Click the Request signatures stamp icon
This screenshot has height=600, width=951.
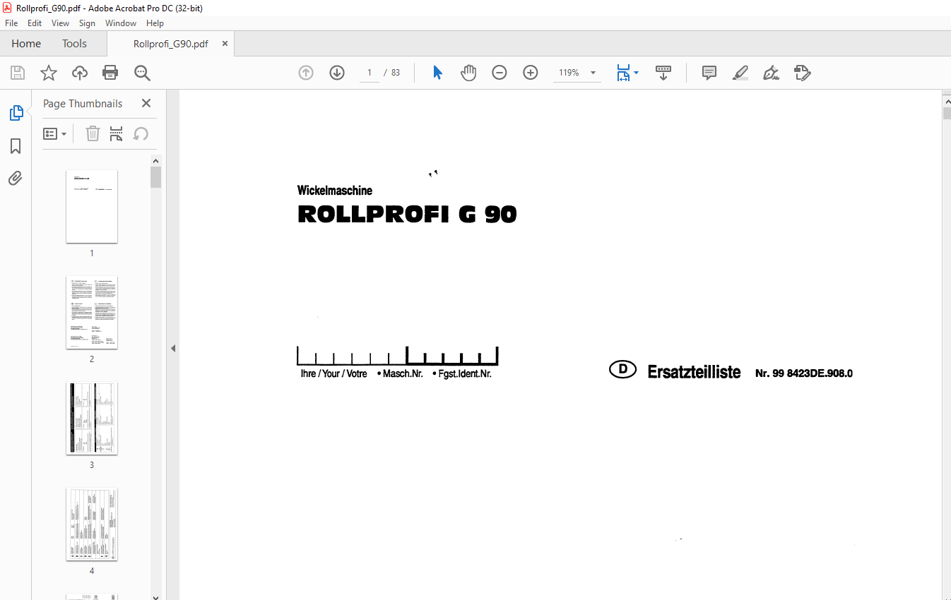[802, 73]
